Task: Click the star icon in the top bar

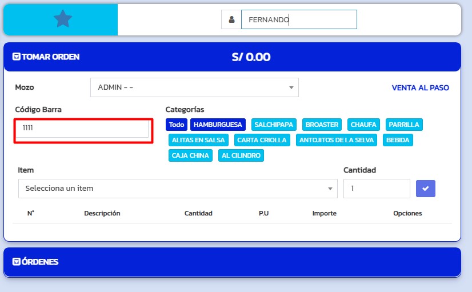Action: tap(62, 19)
